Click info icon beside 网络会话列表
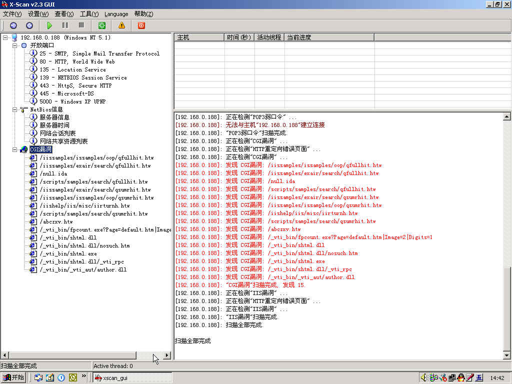Viewport: 512px width, 384px height. (x=33, y=133)
